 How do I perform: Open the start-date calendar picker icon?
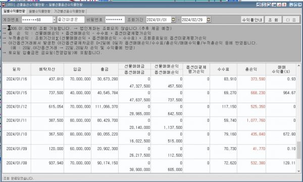click(x=173, y=20)
